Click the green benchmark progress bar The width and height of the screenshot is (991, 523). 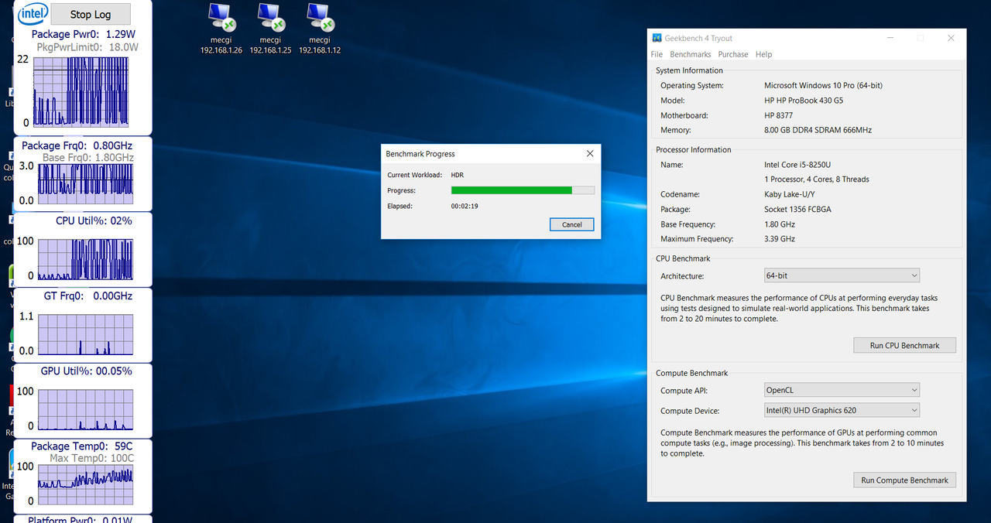pos(523,190)
